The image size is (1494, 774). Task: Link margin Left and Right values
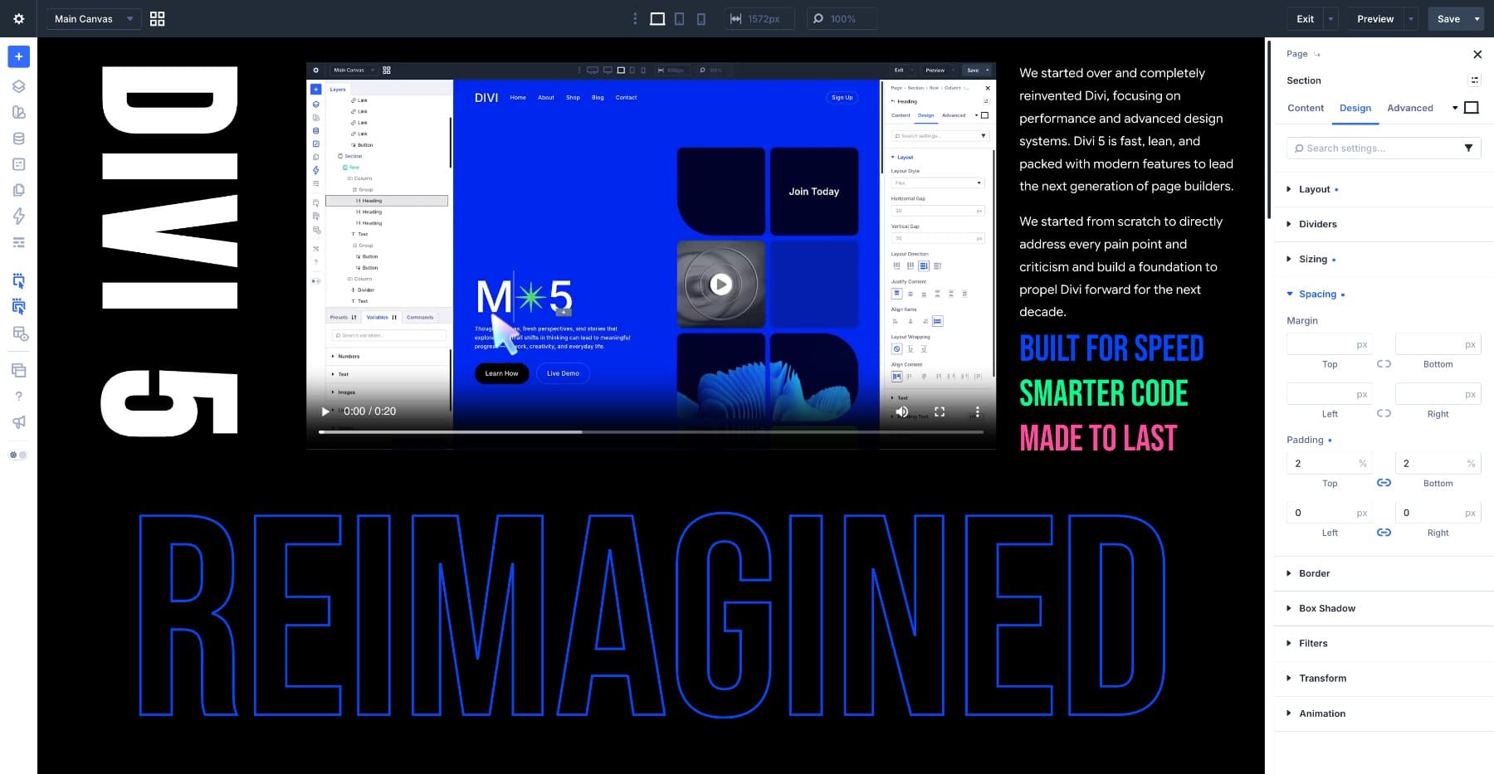(1384, 413)
